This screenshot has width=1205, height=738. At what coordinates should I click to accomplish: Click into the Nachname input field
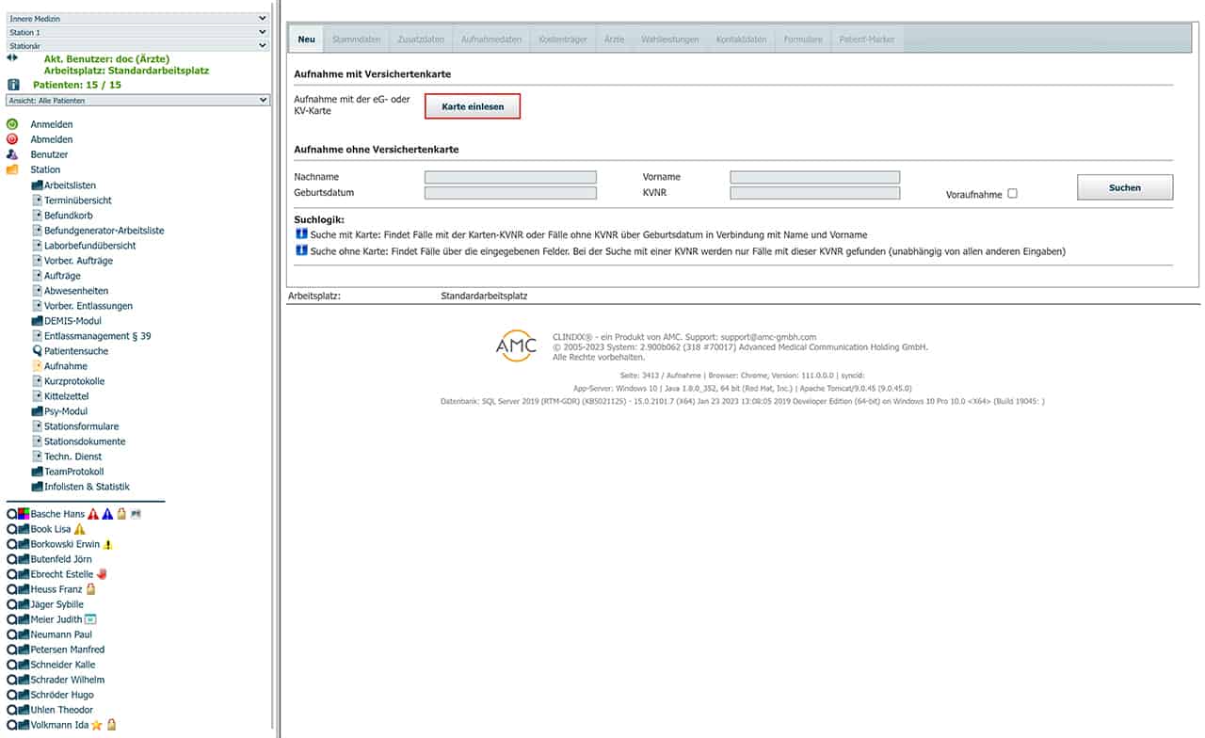click(510, 177)
